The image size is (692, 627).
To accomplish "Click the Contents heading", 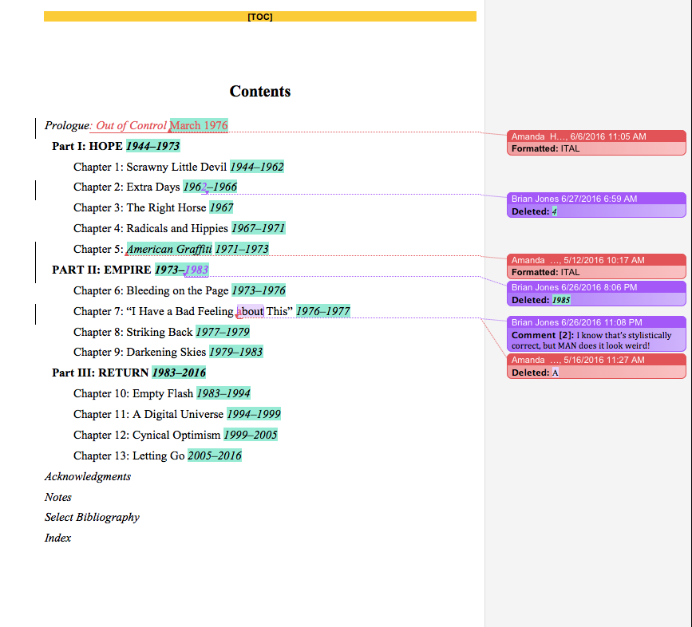I will point(259,92).
